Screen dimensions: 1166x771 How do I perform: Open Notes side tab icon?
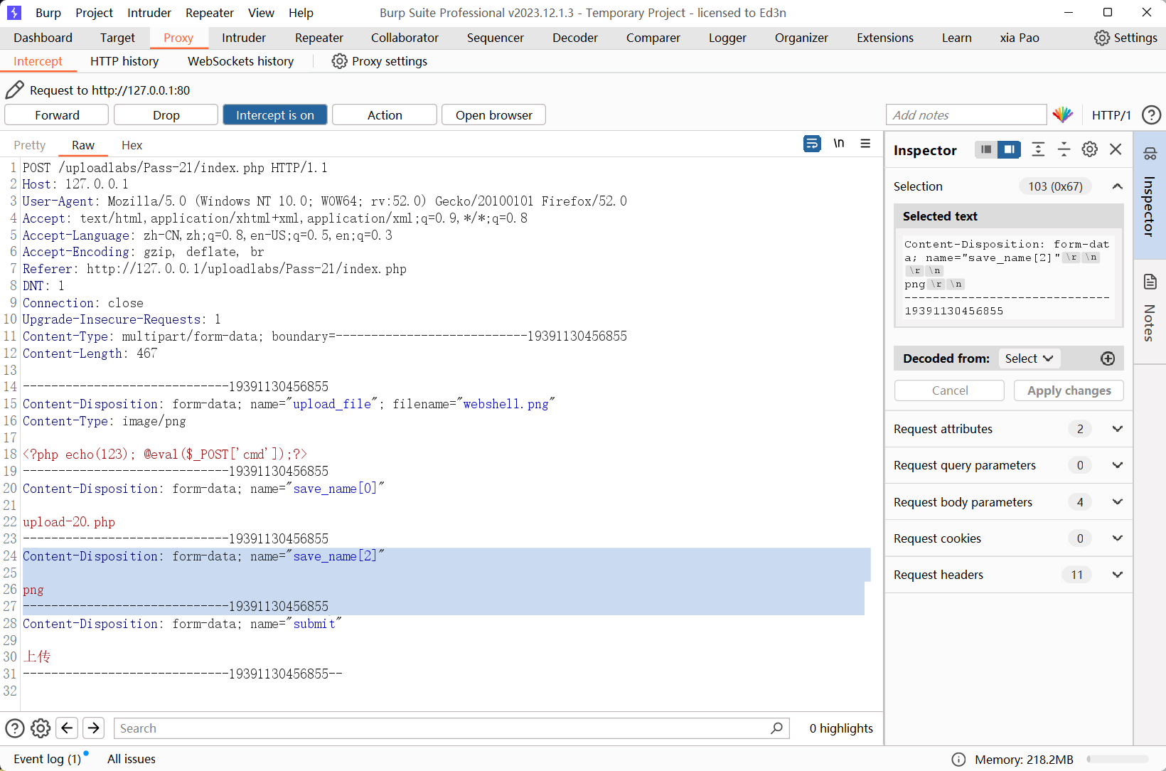coord(1150,282)
